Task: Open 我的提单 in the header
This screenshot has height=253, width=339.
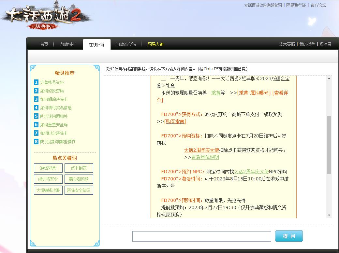Action: point(306,44)
